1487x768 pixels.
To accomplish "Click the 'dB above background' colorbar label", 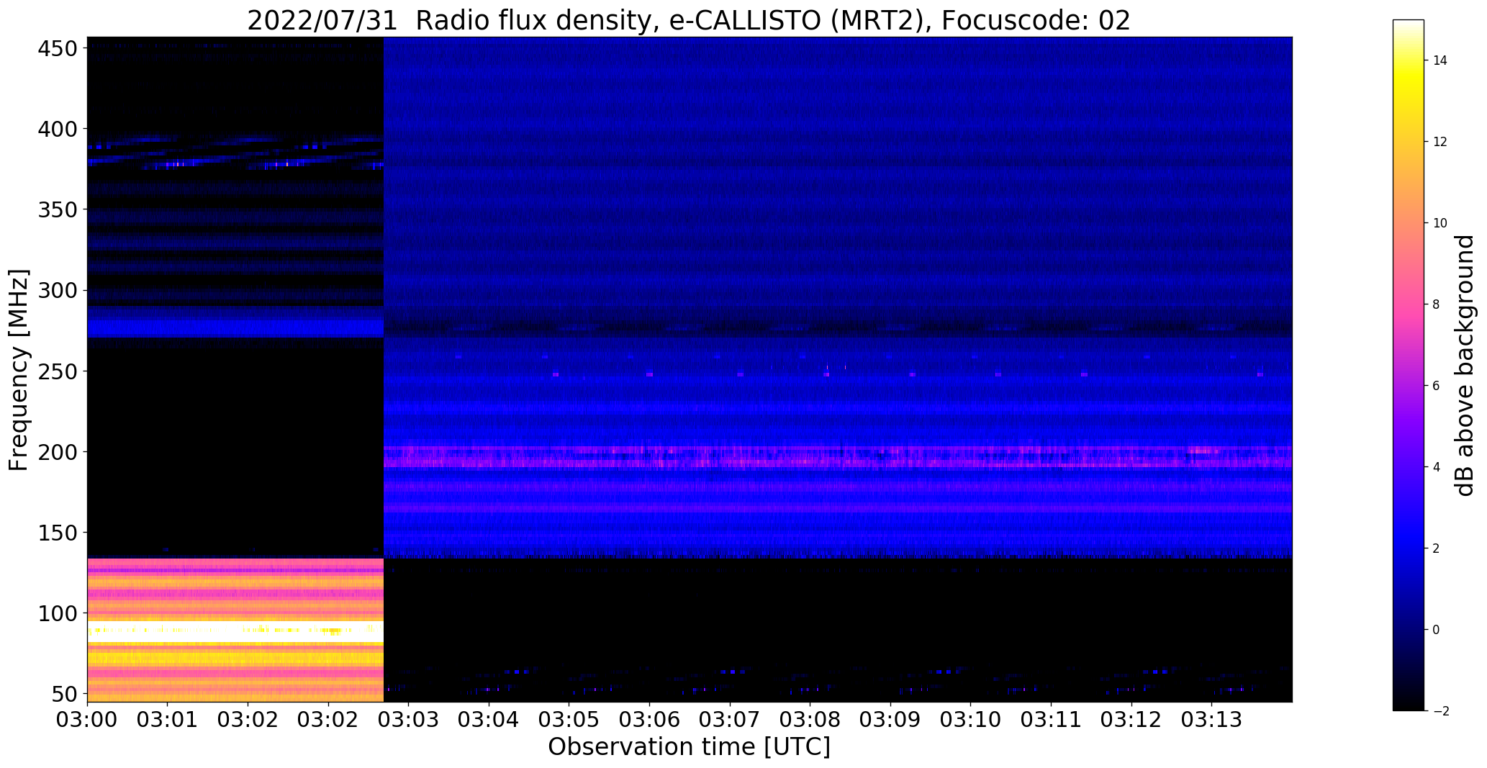I will coord(1465,366).
